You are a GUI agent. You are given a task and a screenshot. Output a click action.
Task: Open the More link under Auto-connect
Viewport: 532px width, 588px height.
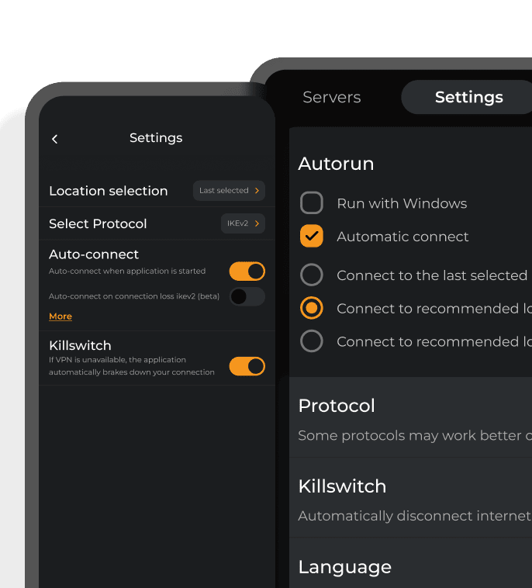tap(60, 316)
